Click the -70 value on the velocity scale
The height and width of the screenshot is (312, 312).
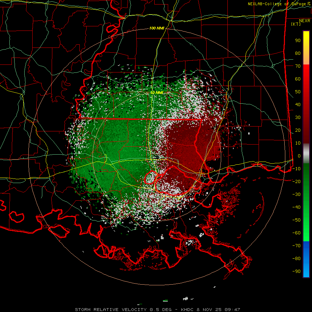[296, 246]
